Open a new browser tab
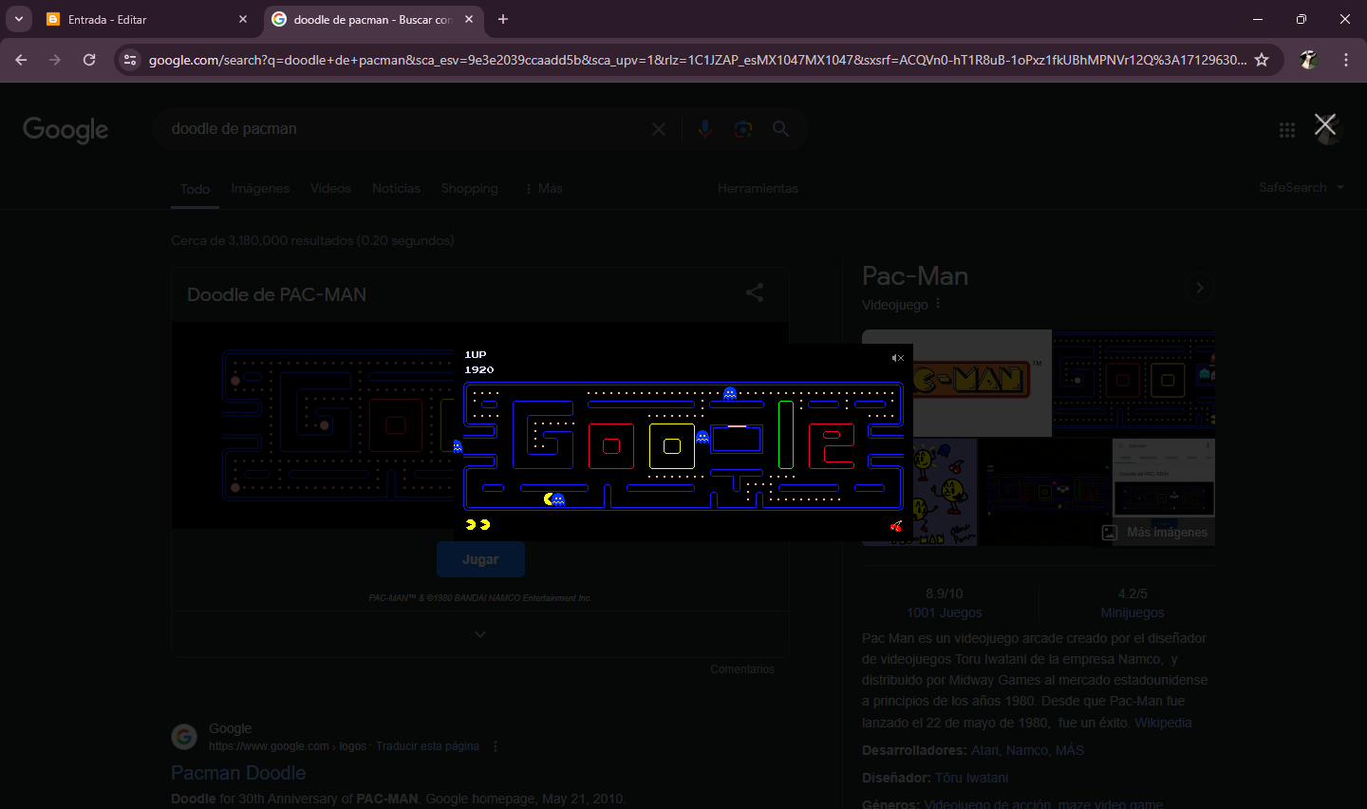1367x809 pixels. click(503, 19)
